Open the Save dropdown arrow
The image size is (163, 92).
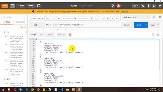tap(158, 25)
